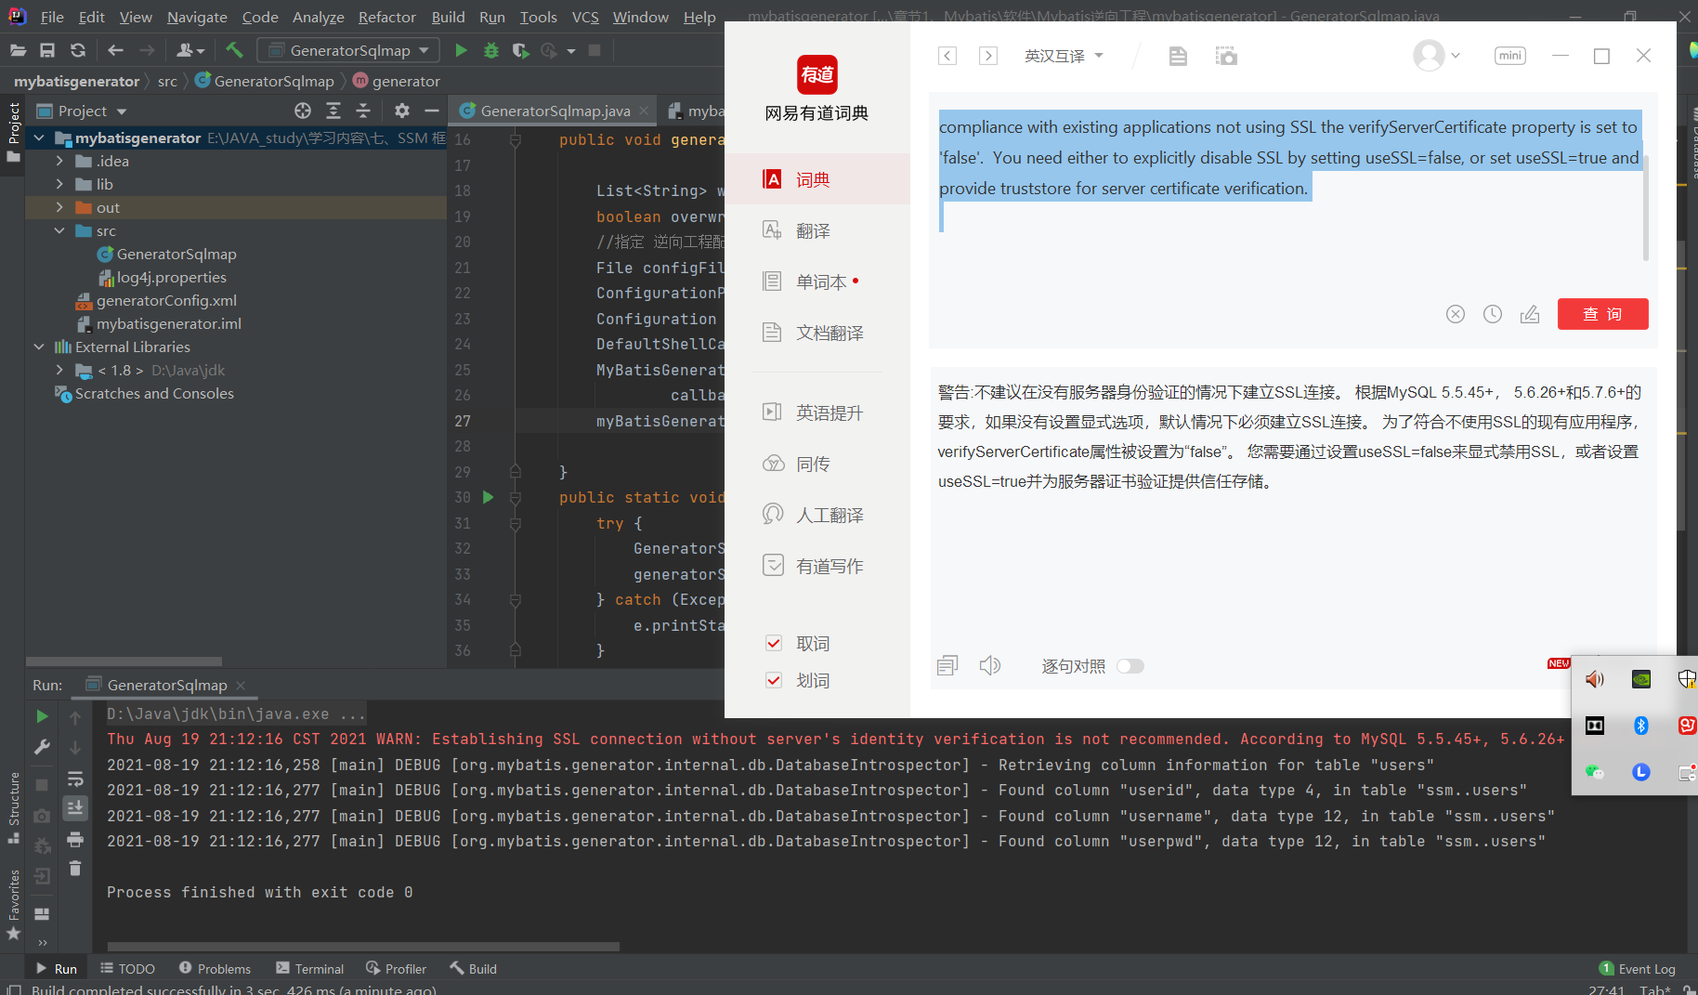Open Youdao query history clock icon
The height and width of the screenshot is (995, 1698).
coord(1493,314)
